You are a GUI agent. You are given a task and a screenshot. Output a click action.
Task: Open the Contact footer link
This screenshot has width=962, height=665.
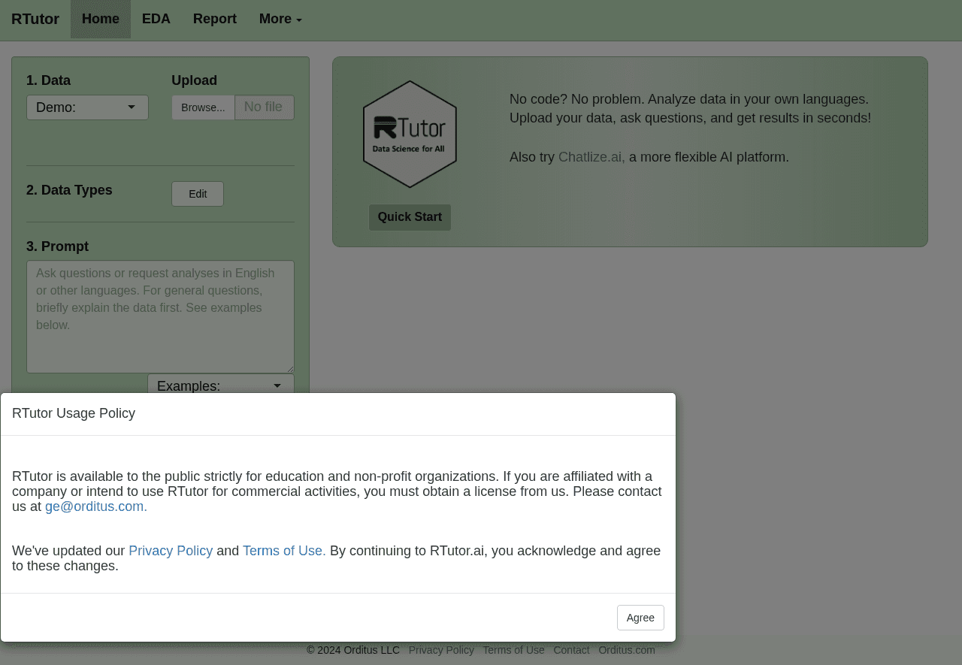[571, 650]
